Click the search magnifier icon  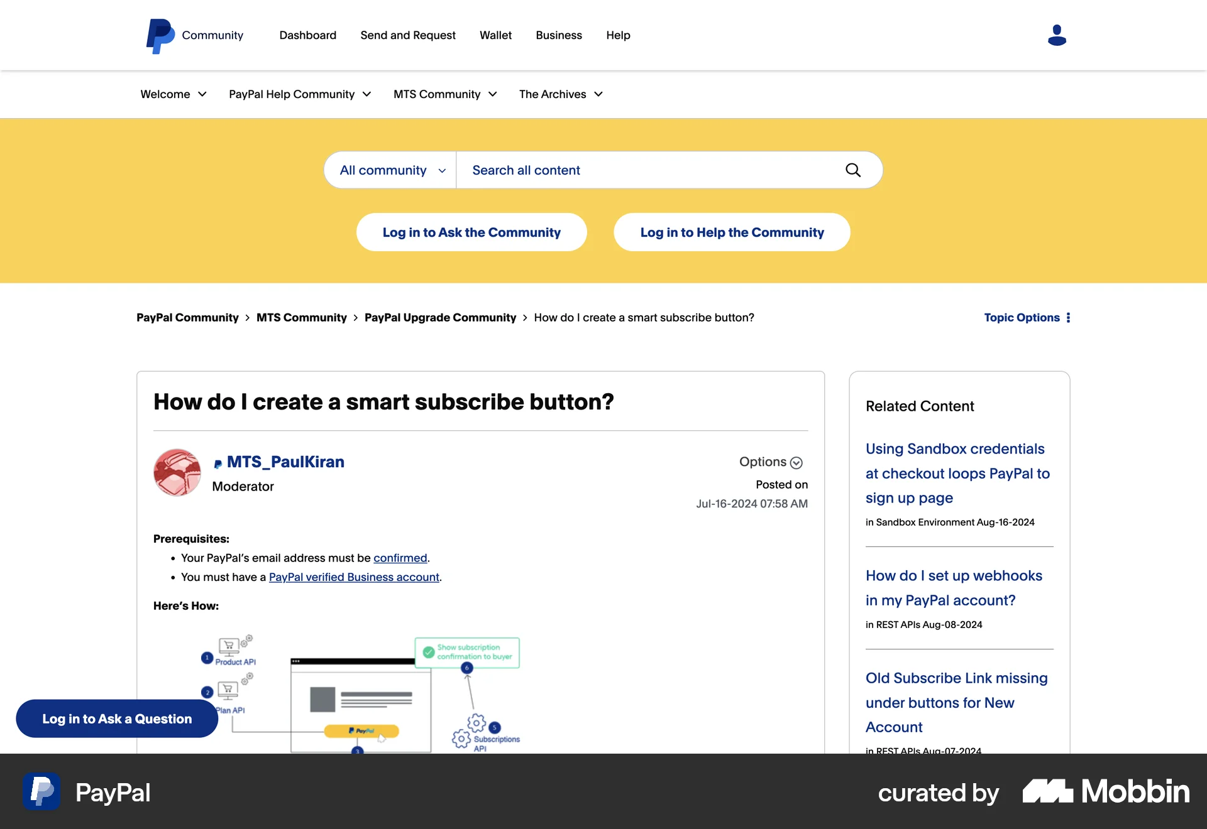pyautogui.click(x=853, y=170)
